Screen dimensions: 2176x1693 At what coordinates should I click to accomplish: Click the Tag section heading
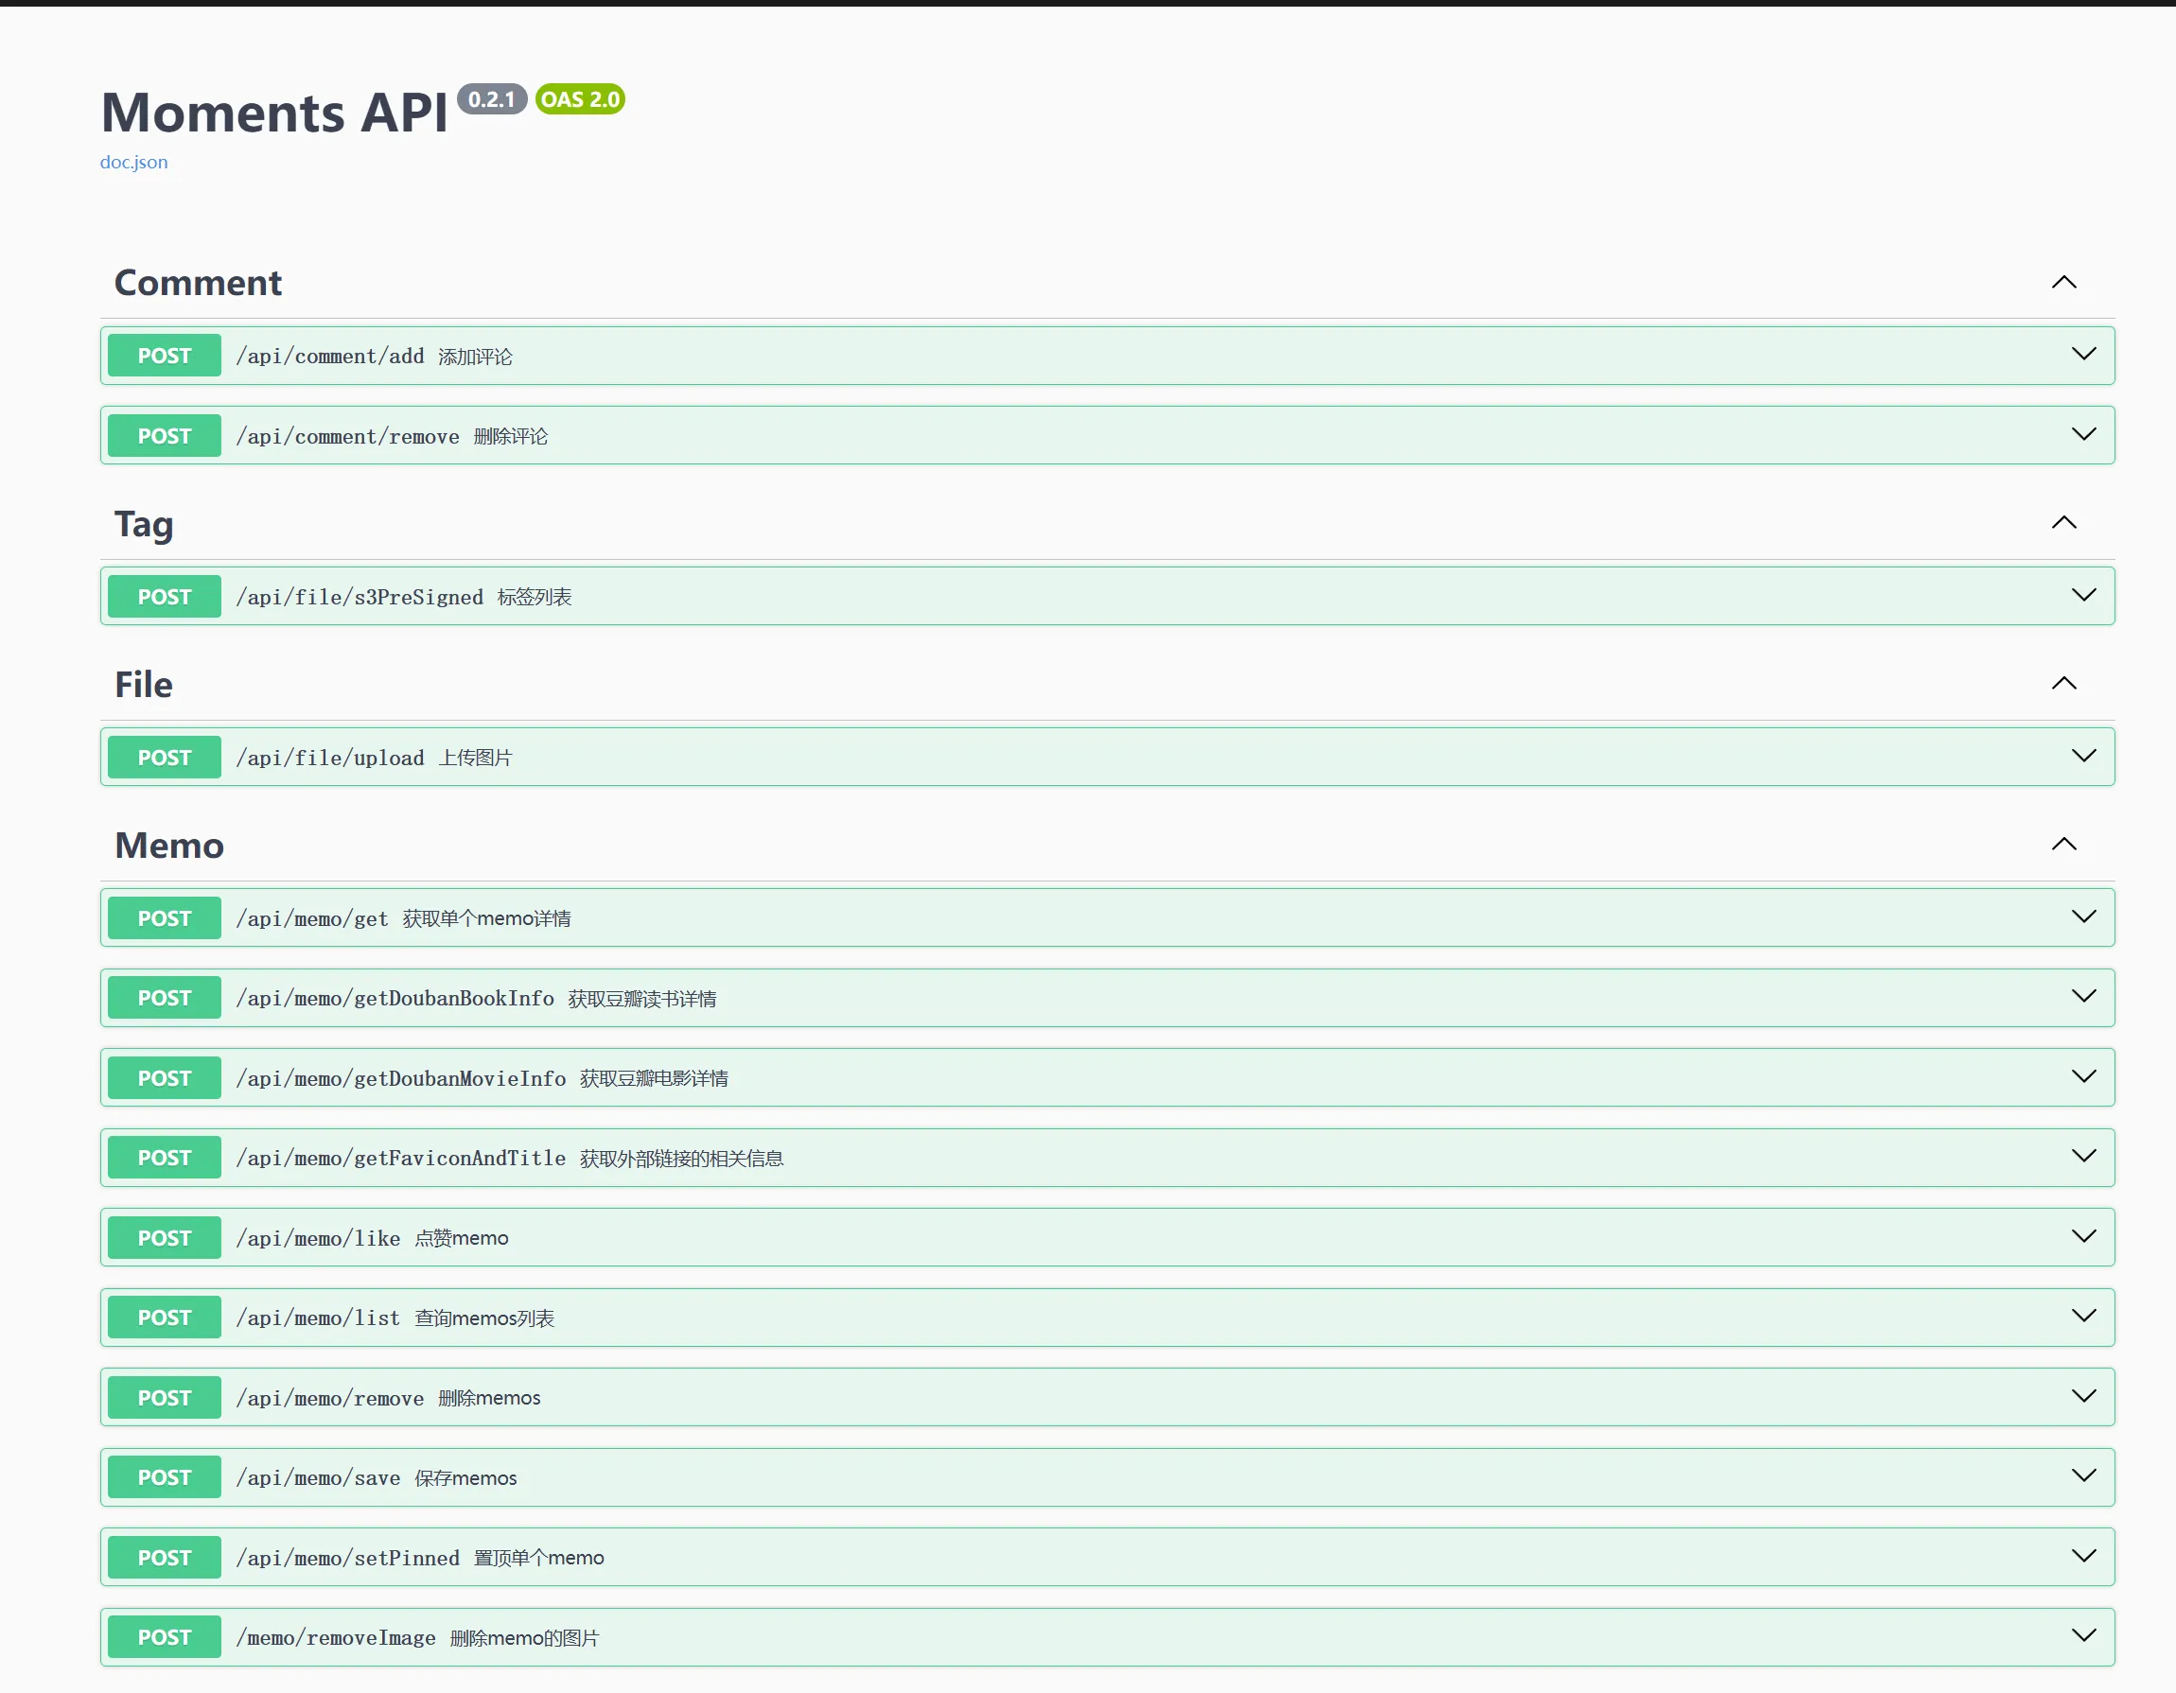pyautogui.click(x=144, y=524)
